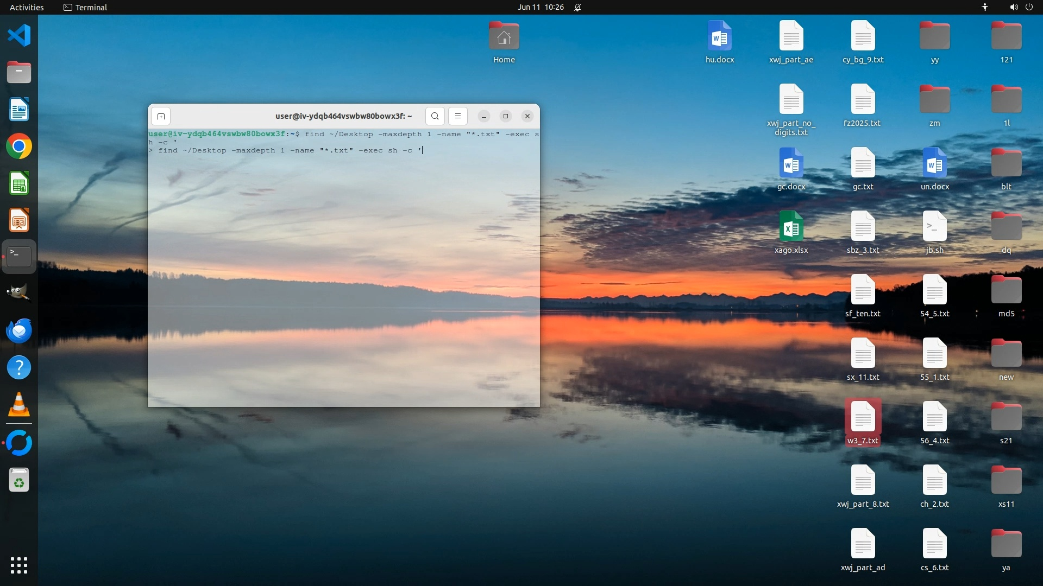Launch Visual Studio Code from the dock
The height and width of the screenshot is (586, 1043).
[x=19, y=36]
